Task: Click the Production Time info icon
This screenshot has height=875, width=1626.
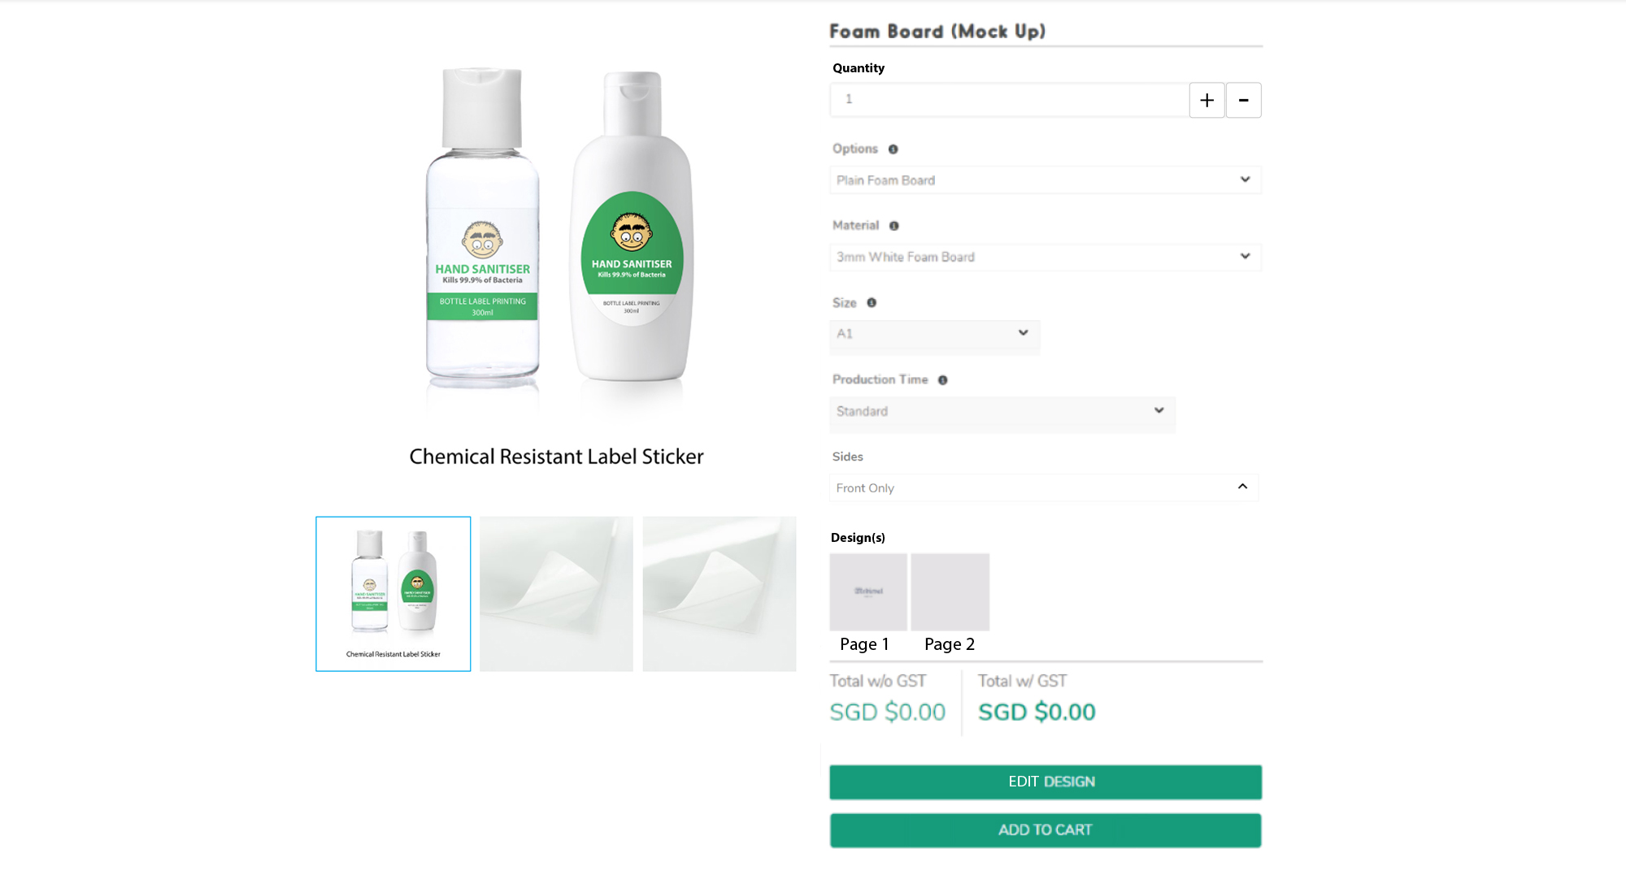Action: pos(943,379)
